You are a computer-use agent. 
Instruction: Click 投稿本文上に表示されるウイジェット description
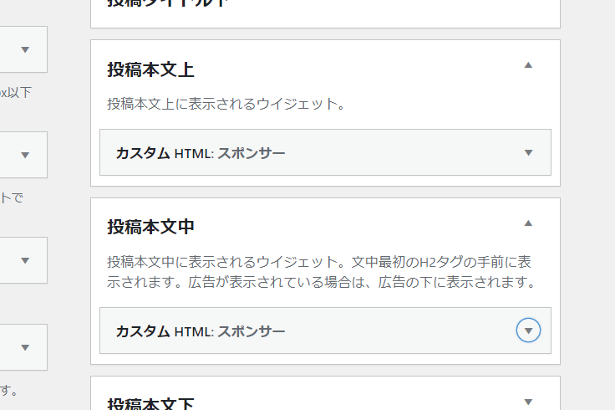click(226, 105)
